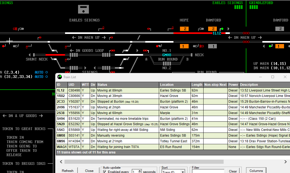Toggle AUTO button for signals (31,32,33,34)
Screen dimensions: 290x173
(39, 77)
